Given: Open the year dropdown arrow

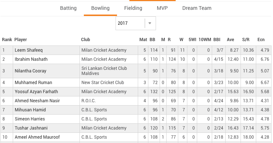Looking at the screenshot, I should (150, 23).
